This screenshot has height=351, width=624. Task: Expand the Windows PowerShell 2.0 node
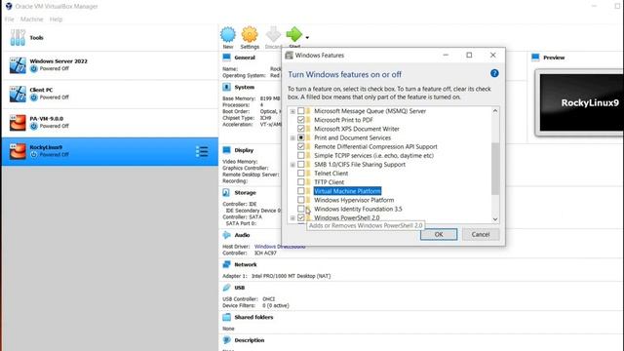(x=292, y=218)
